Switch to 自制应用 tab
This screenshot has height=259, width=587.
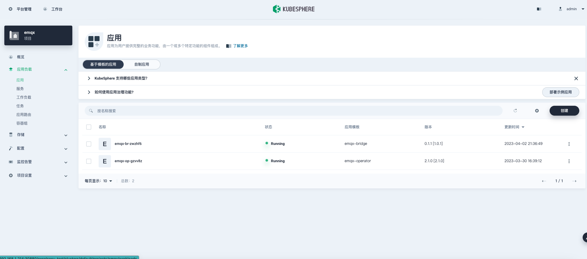pyautogui.click(x=142, y=64)
